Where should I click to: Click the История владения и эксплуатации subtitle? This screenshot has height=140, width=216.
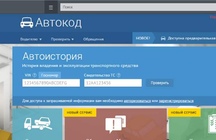click(80, 65)
